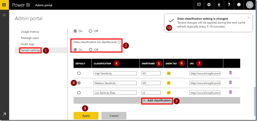This screenshot has height=121, width=257.
Task: Dismiss the Data classification setting notification
Action: click(249, 17)
